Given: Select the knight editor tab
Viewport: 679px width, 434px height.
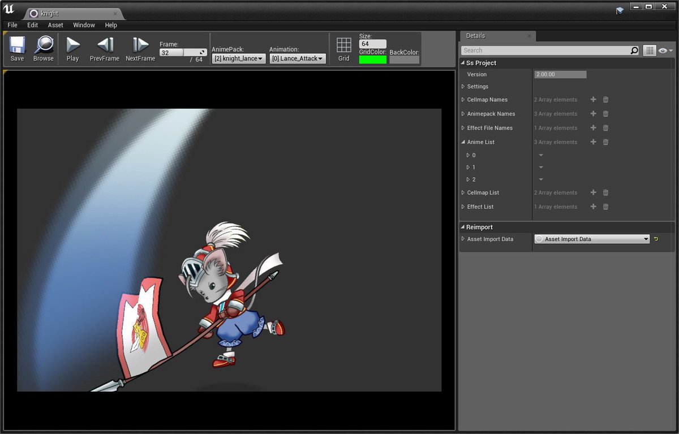Looking at the screenshot, I should (x=74, y=13).
